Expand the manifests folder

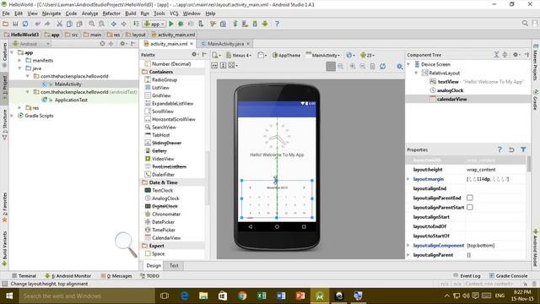(19, 60)
